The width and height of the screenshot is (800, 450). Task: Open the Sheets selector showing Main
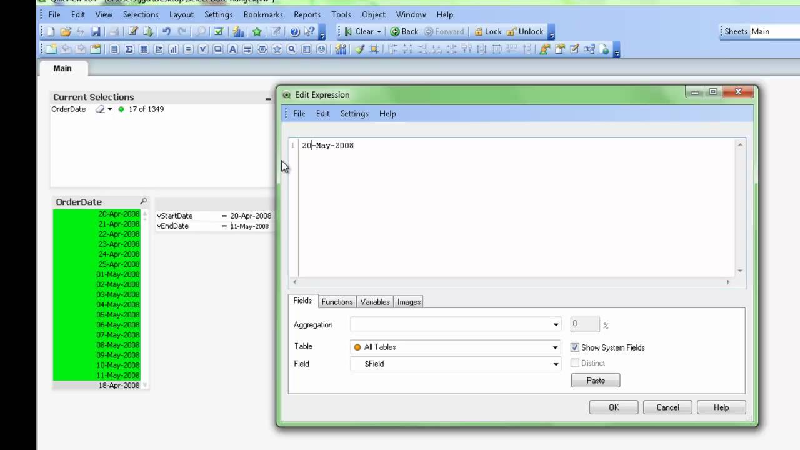point(775,31)
